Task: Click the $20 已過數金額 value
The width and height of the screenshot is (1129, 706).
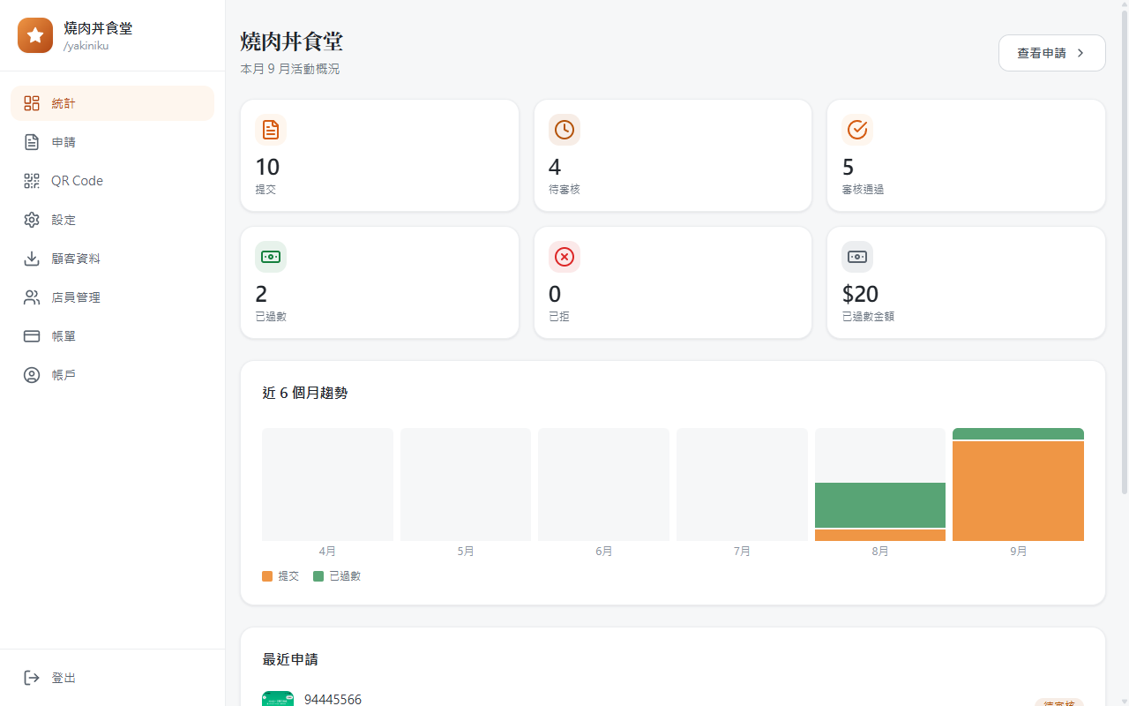Action: (860, 294)
